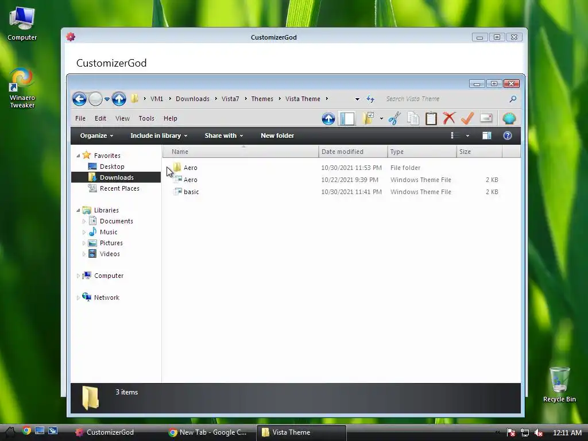This screenshot has width=588, height=441.
Task: Open the folder options toolbar icon
Action: (368, 118)
